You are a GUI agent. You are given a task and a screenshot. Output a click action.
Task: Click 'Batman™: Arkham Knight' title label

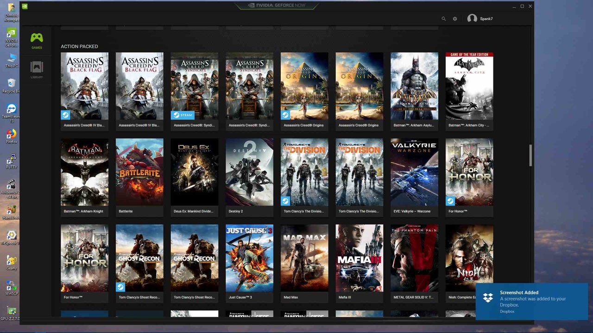point(83,211)
